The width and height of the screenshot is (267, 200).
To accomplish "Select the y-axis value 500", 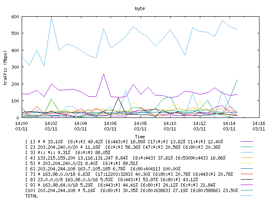I will click(15, 33).
